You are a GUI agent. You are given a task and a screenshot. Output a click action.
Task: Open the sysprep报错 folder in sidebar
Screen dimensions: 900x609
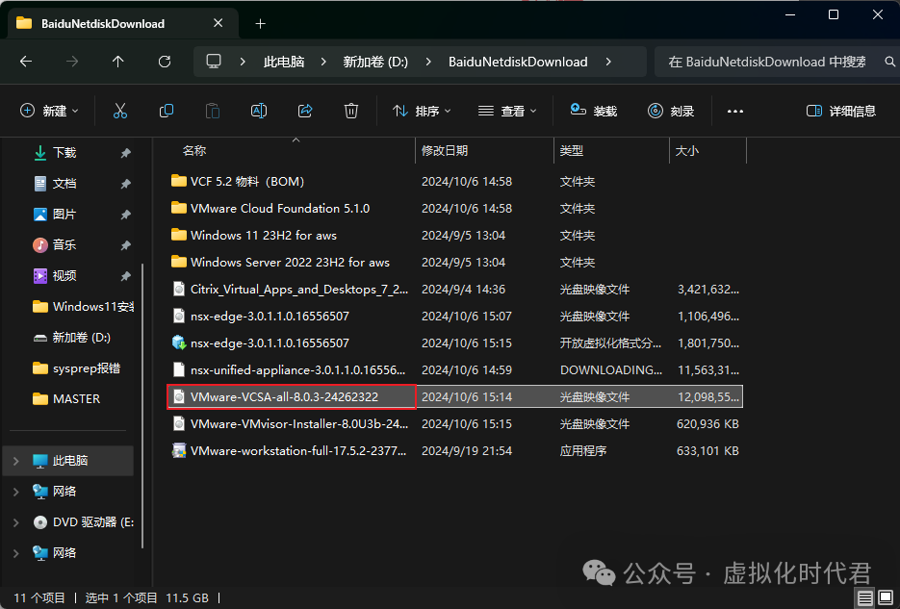coord(86,368)
